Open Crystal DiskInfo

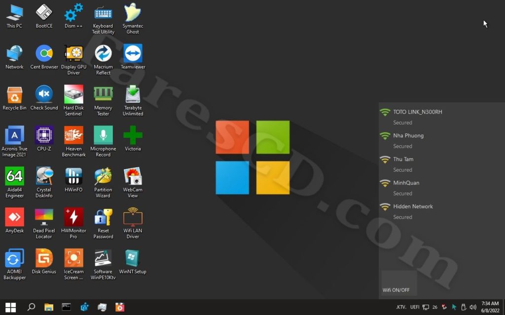coord(44,183)
